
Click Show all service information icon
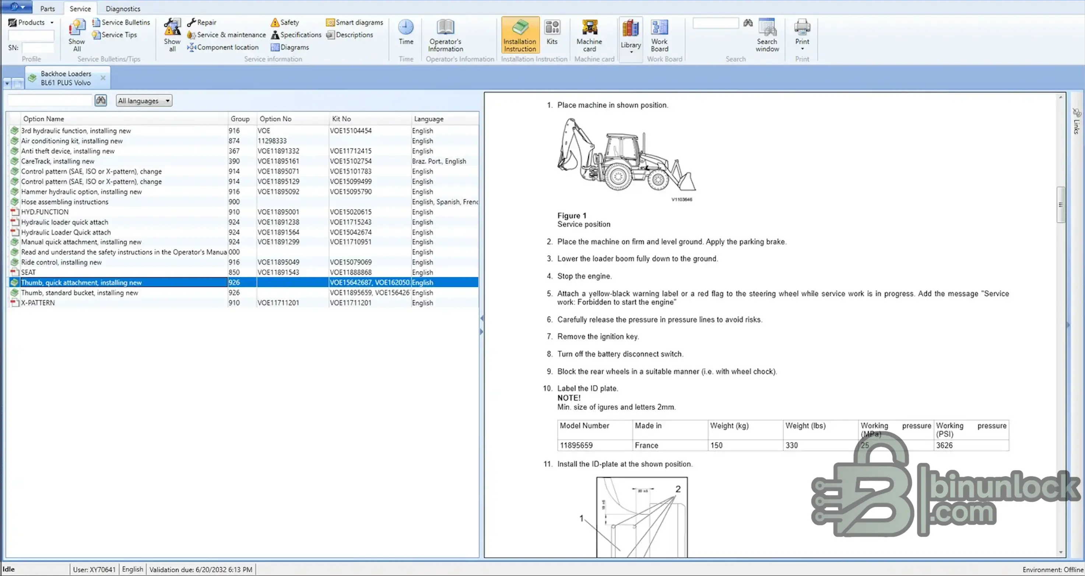(172, 35)
